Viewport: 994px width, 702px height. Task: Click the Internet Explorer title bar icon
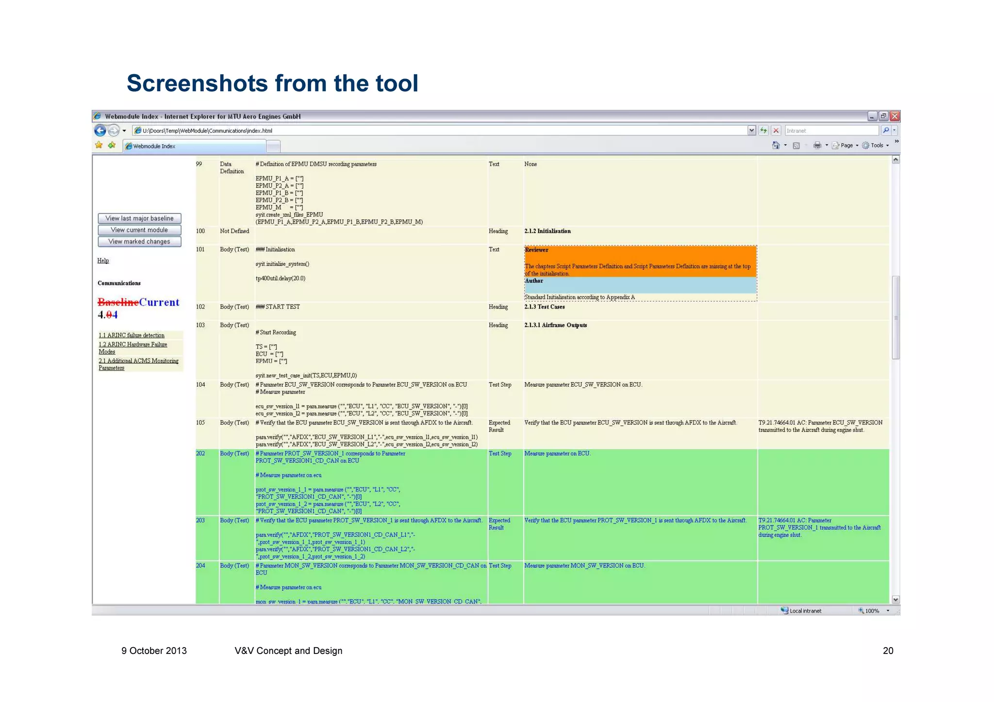point(98,116)
